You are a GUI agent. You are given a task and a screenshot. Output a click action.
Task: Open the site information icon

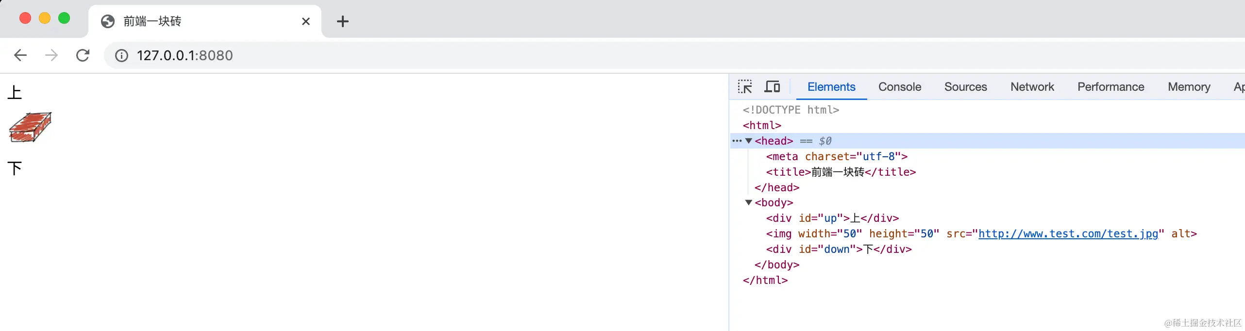(x=121, y=56)
